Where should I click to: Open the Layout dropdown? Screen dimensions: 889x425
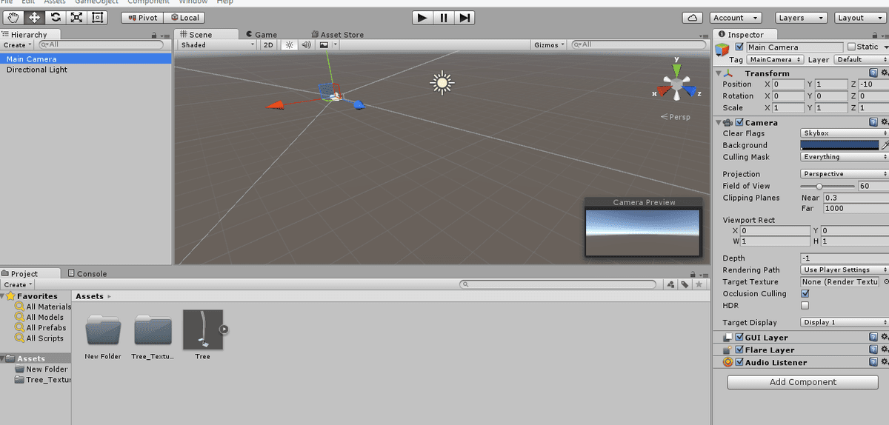coord(859,17)
